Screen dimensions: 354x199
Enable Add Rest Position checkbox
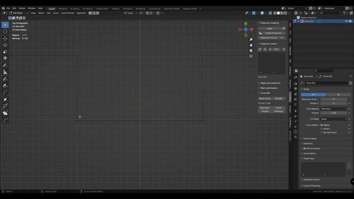(302, 180)
